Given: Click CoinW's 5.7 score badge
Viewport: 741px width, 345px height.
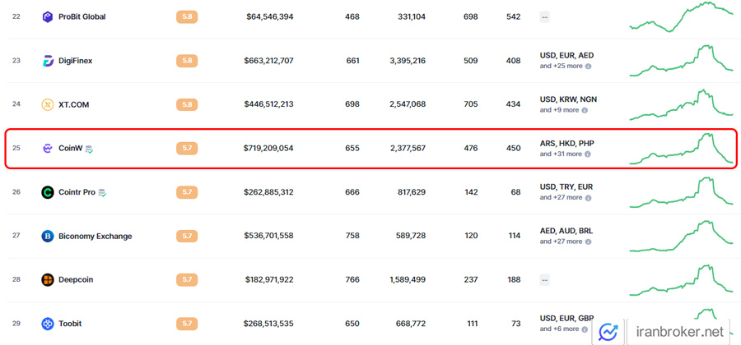Looking at the screenshot, I should click(x=187, y=149).
